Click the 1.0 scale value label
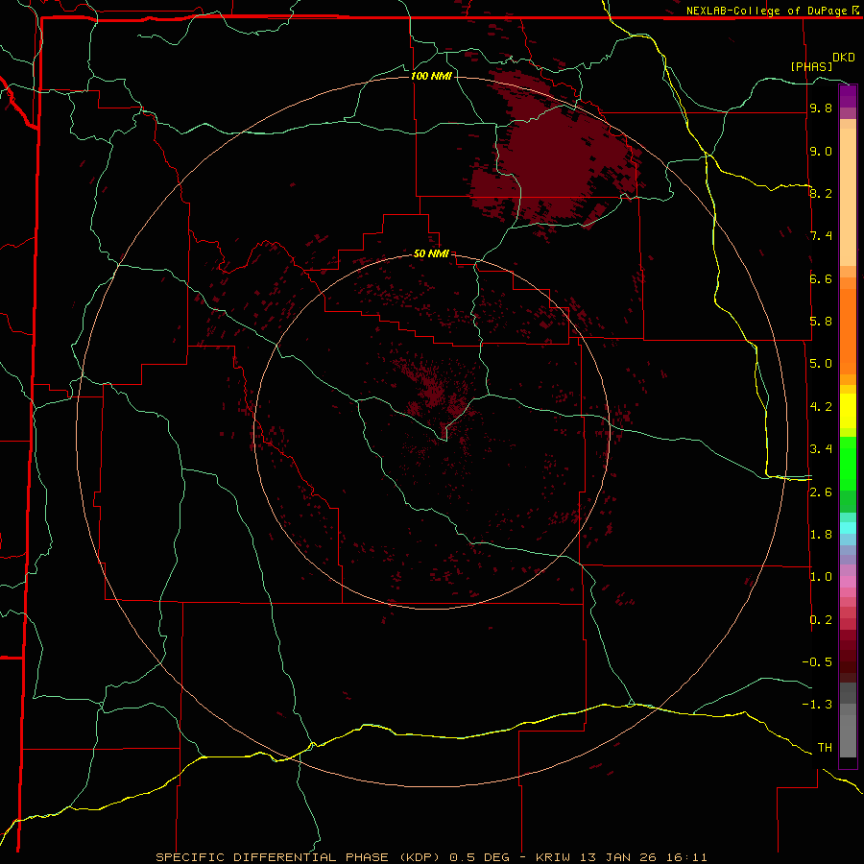The width and height of the screenshot is (864, 864). [821, 577]
